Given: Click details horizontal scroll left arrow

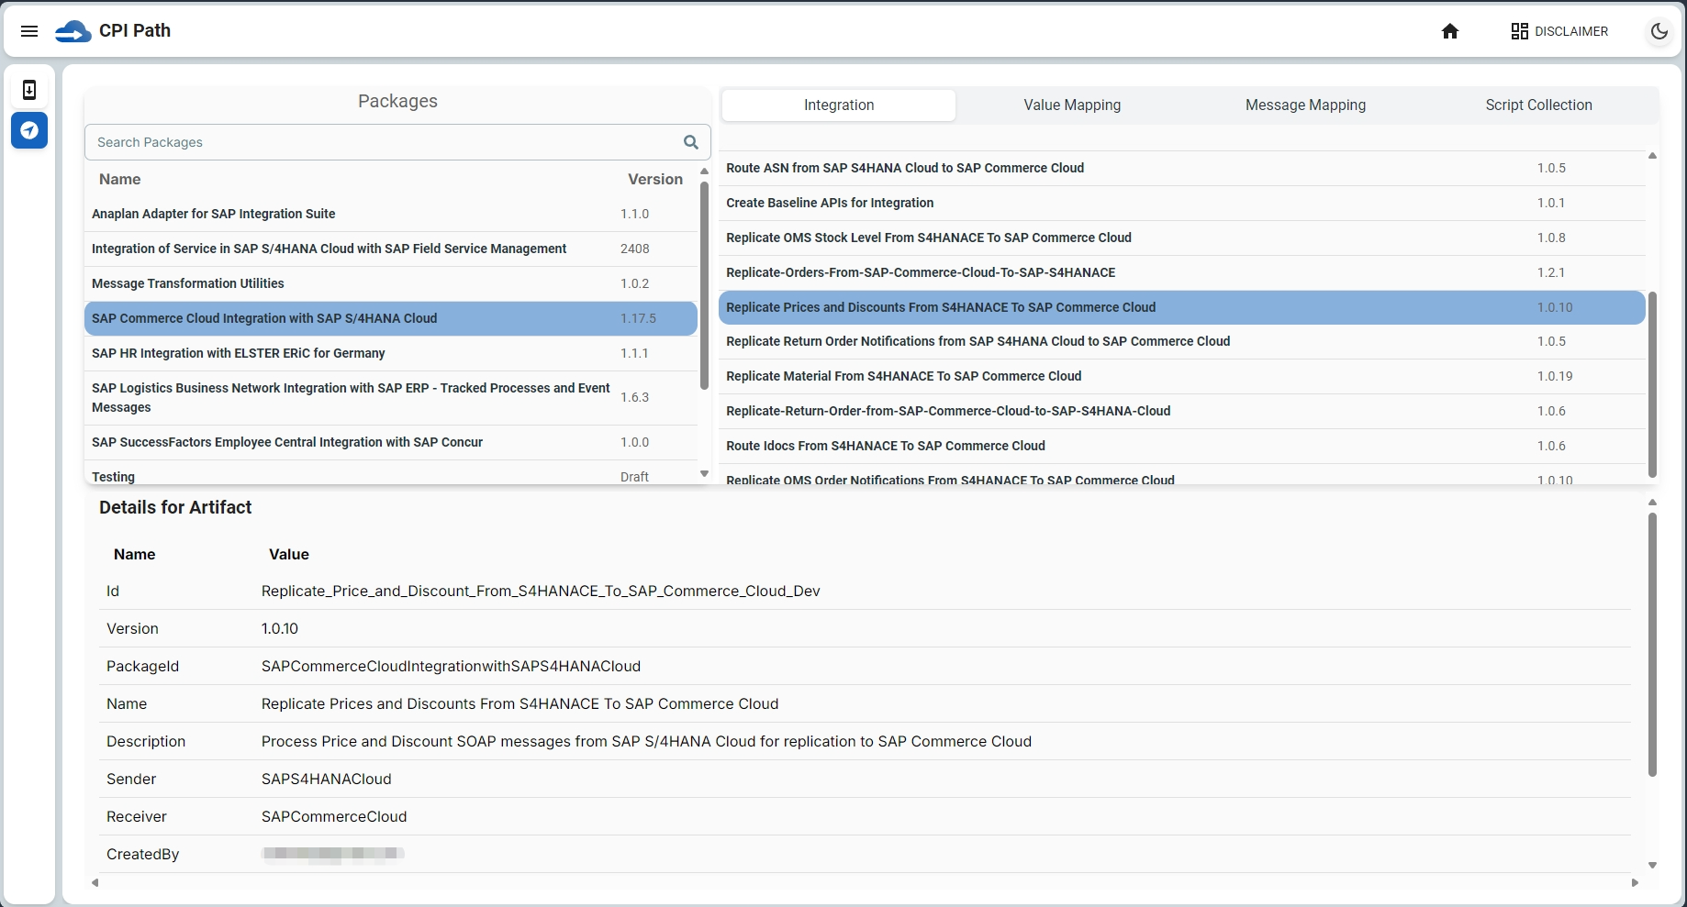Looking at the screenshot, I should click(x=95, y=882).
